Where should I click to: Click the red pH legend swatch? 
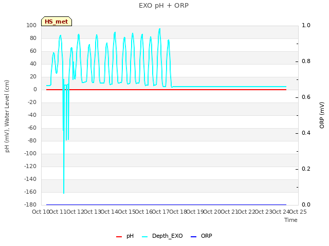pyautogui.click(x=119, y=237)
